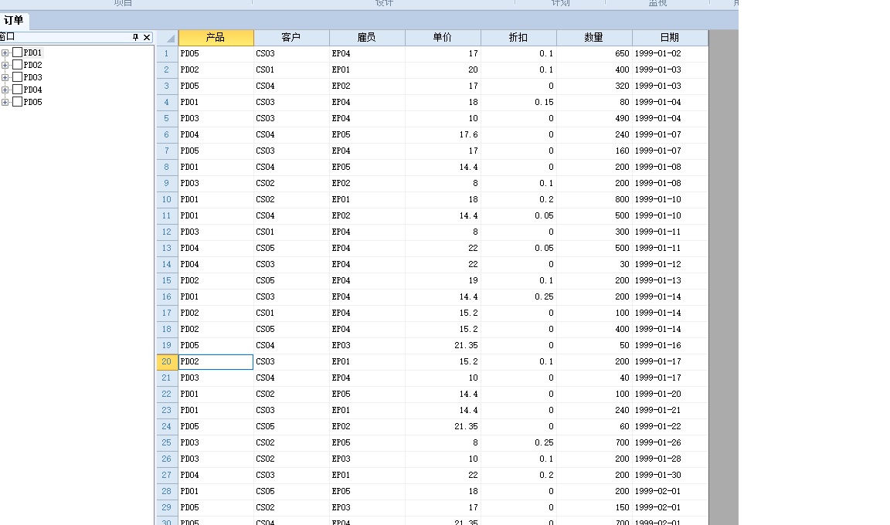Image resolution: width=890 pixels, height=525 pixels.
Task: Switch to the 订单 tab
Action: click(14, 20)
